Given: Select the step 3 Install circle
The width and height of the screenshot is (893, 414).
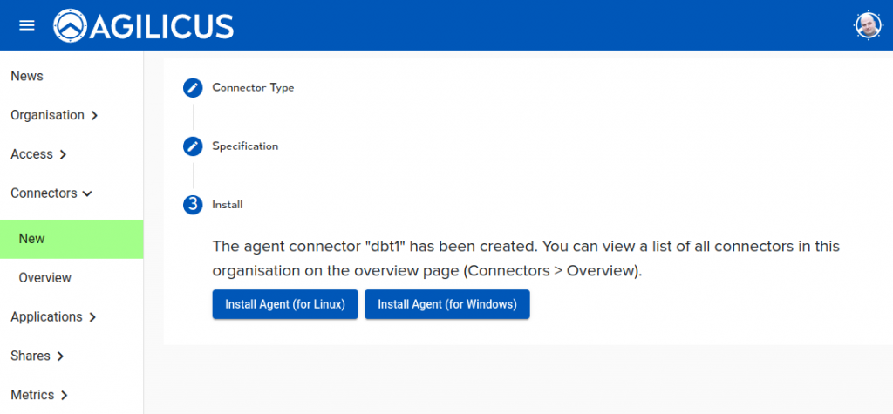Looking at the screenshot, I should [x=193, y=205].
